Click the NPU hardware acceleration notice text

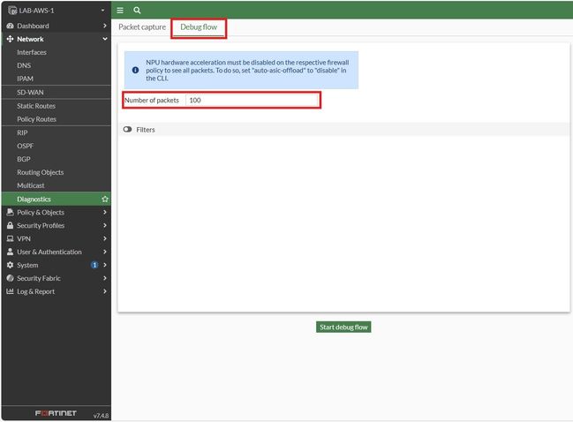[x=247, y=70]
